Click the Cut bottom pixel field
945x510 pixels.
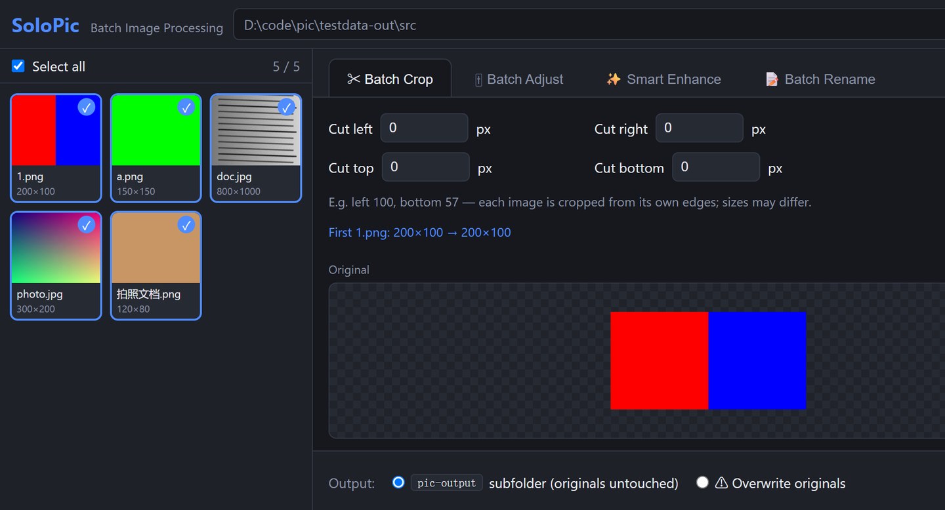(x=716, y=167)
